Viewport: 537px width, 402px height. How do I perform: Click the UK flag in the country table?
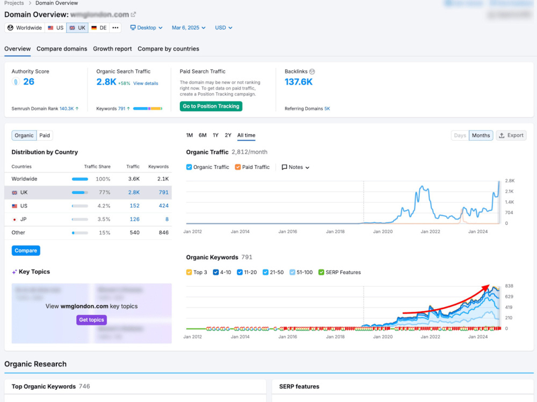14,193
